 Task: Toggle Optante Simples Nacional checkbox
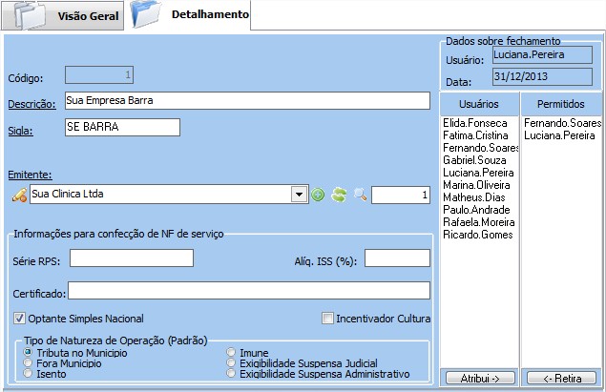tap(20, 319)
